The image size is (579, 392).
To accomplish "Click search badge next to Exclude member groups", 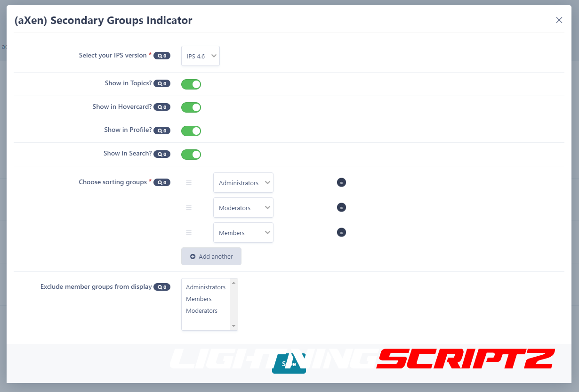I will (162, 287).
